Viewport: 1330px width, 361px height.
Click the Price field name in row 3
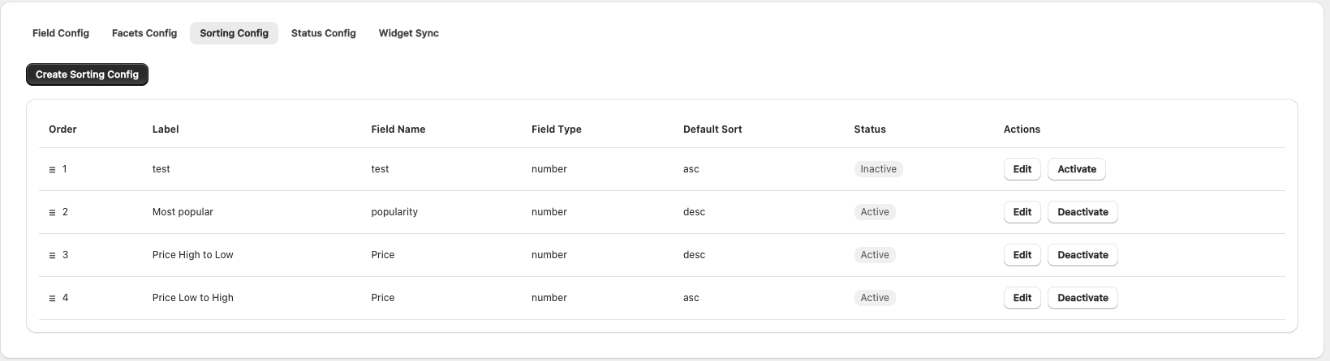[x=383, y=255]
